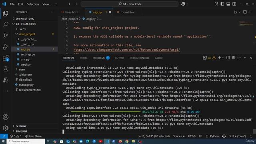Switch to the base.html tab
The image size is (256, 144).
coord(71,12)
